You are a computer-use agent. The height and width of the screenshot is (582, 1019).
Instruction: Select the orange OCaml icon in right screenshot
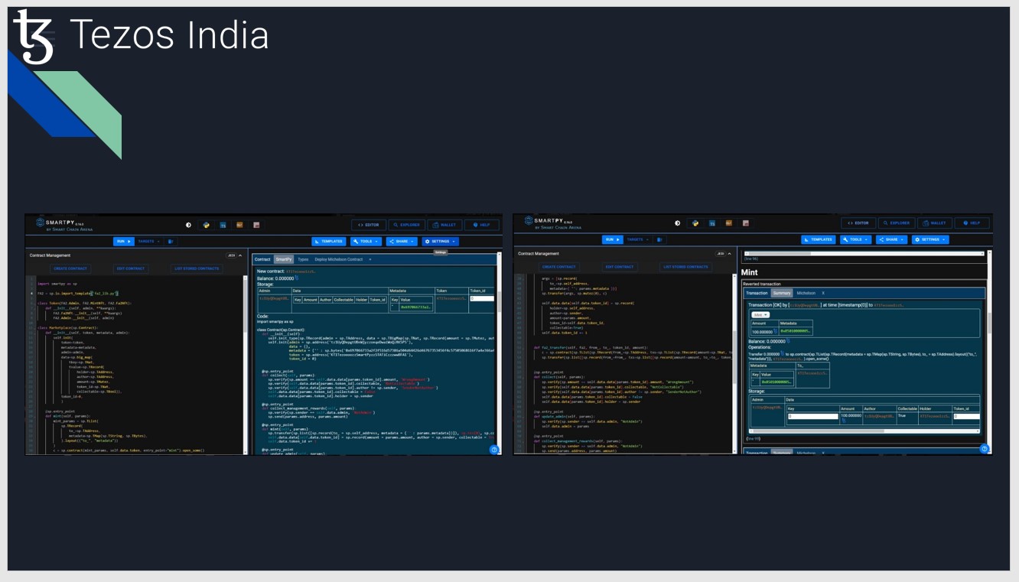(728, 223)
